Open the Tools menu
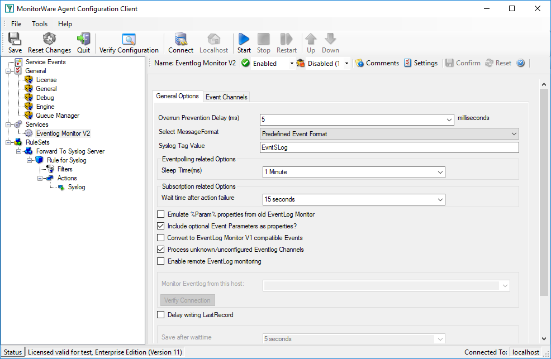This screenshot has height=359, width=551. click(40, 24)
